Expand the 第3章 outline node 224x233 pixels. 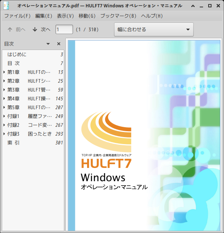[x=4, y=90]
